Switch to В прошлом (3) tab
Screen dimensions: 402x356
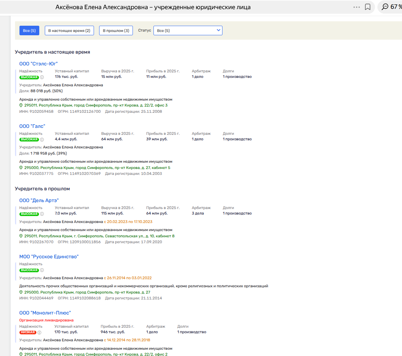[x=116, y=30]
